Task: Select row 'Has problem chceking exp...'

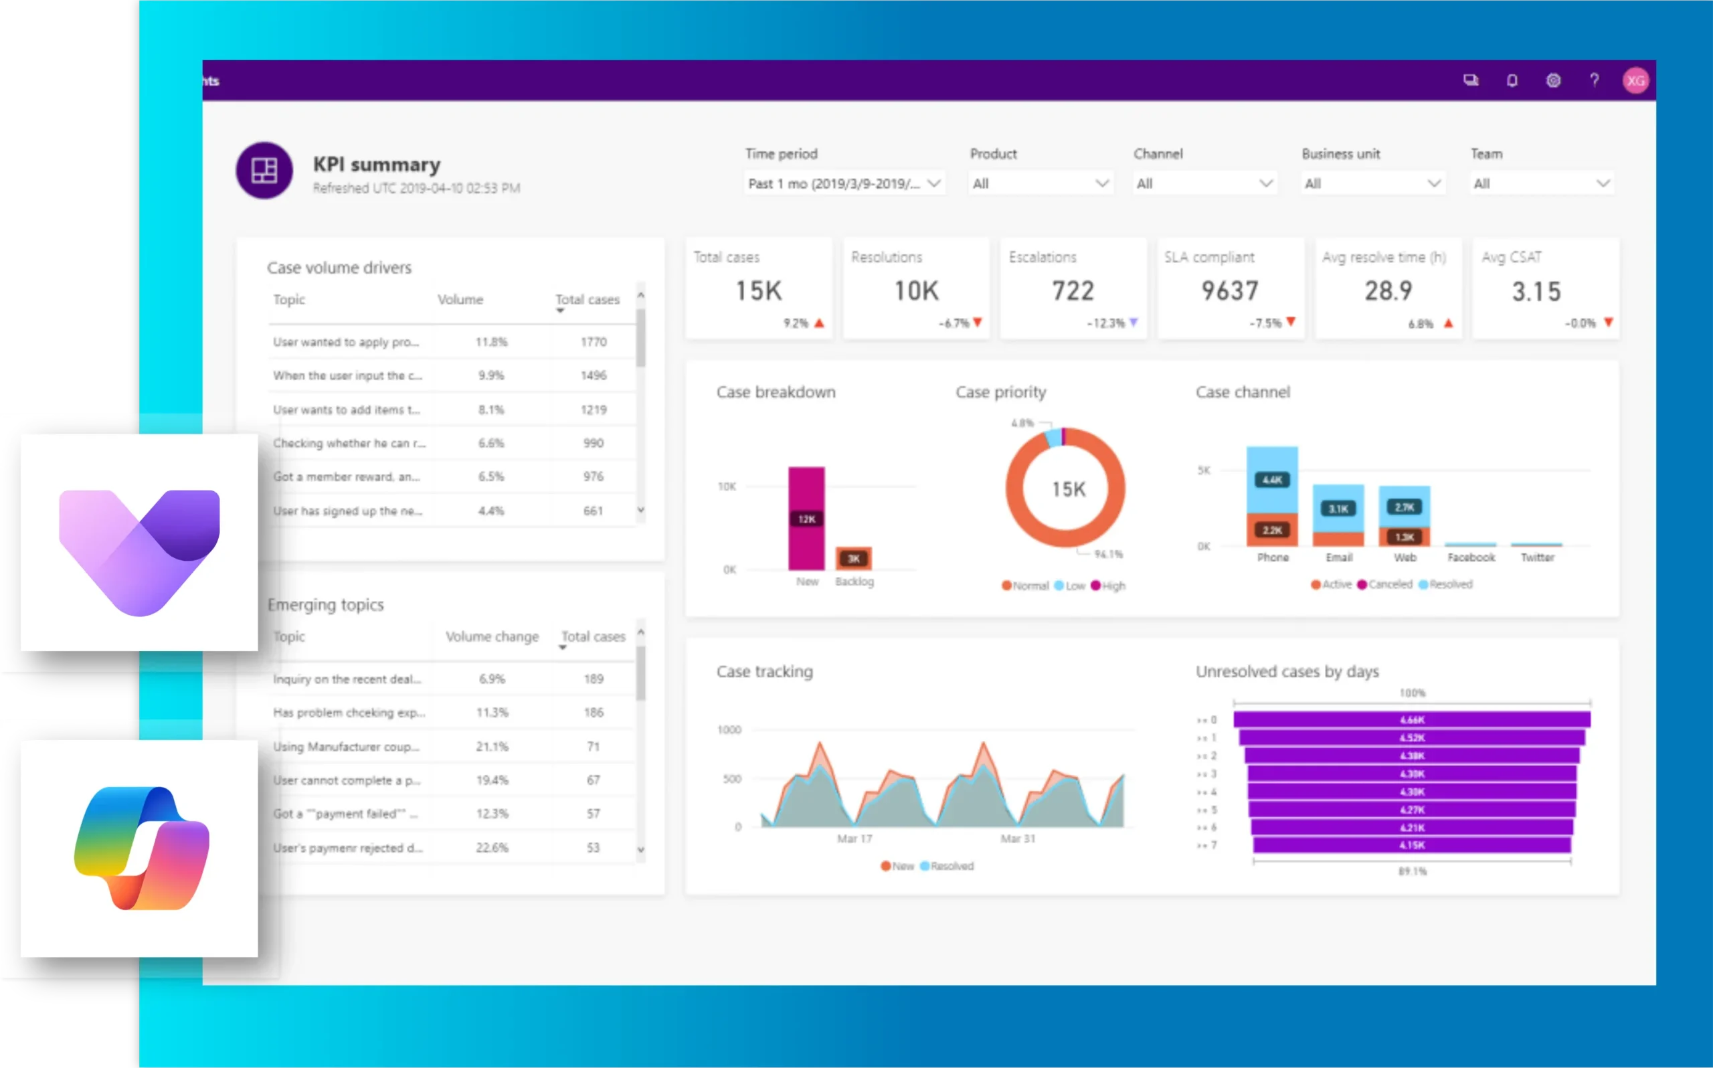Action: coord(452,713)
